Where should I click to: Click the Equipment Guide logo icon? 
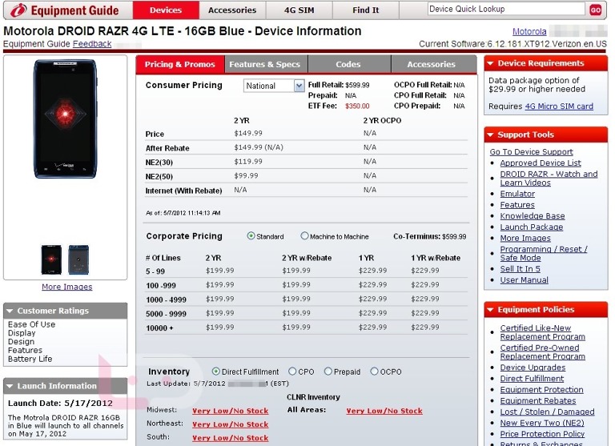pos(18,10)
